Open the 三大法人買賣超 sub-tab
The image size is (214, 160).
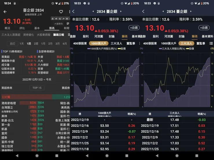(x=11, y=35)
